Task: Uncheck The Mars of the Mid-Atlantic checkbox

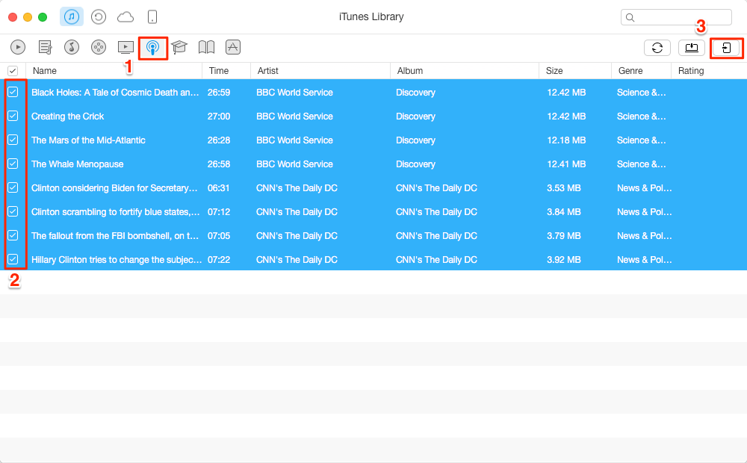Action: [x=13, y=140]
